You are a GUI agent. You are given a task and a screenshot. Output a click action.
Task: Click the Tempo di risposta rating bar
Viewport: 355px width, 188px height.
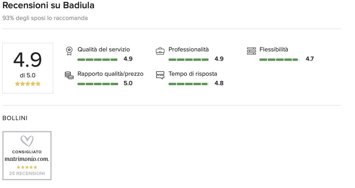click(x=188, y=84)
